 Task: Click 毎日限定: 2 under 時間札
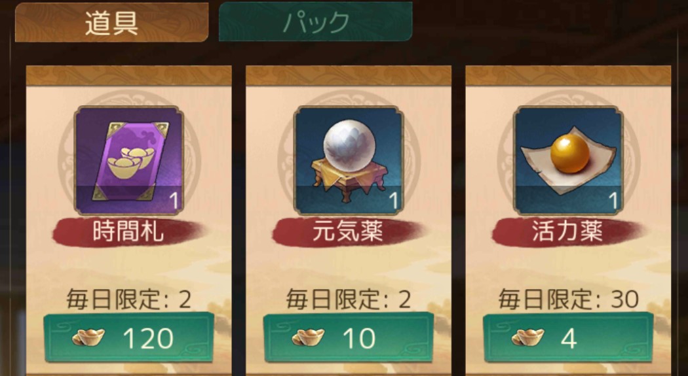pyautogui.click(x=129, y=299)
